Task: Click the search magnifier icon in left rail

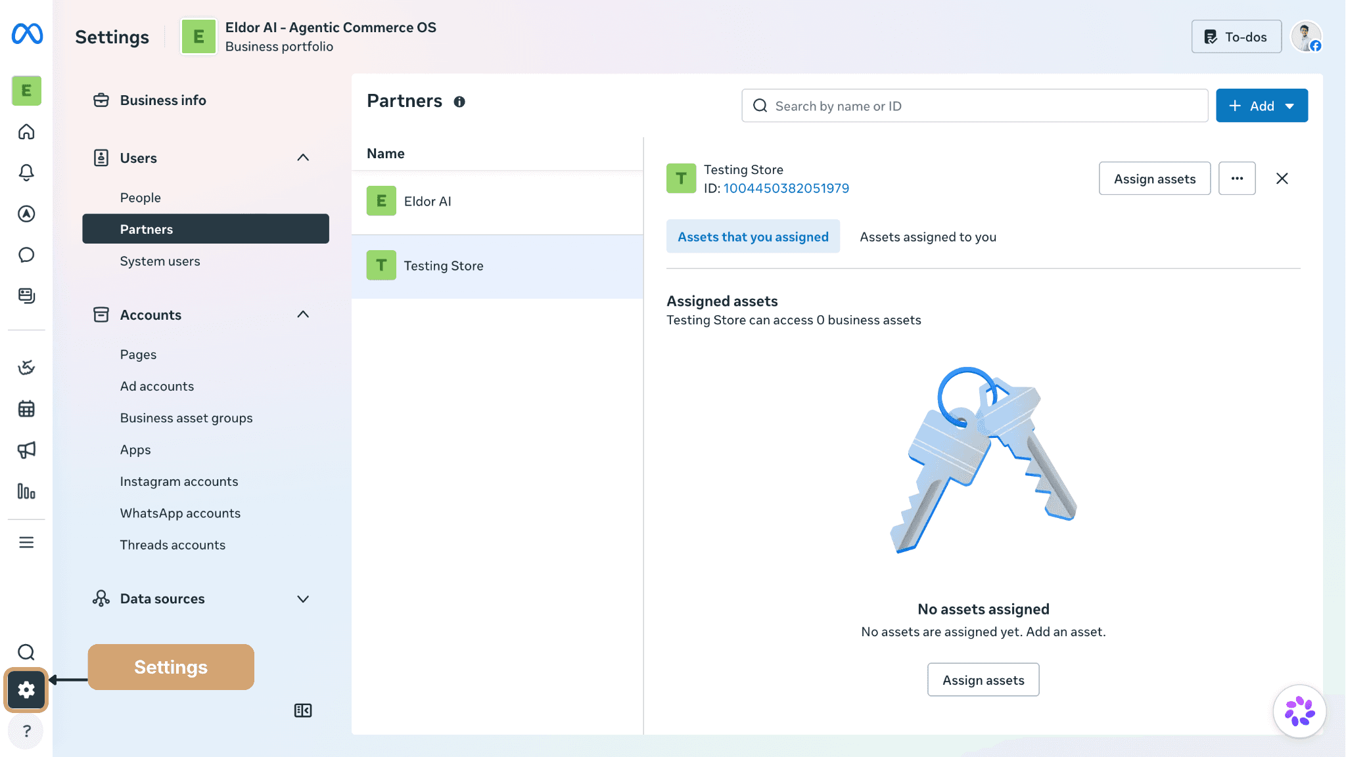Action: tap(26, 652)
